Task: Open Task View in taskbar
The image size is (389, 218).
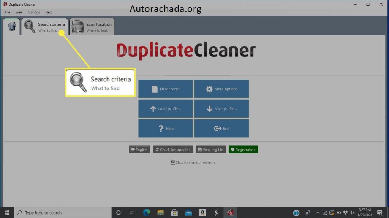Action: click(132, 213)
